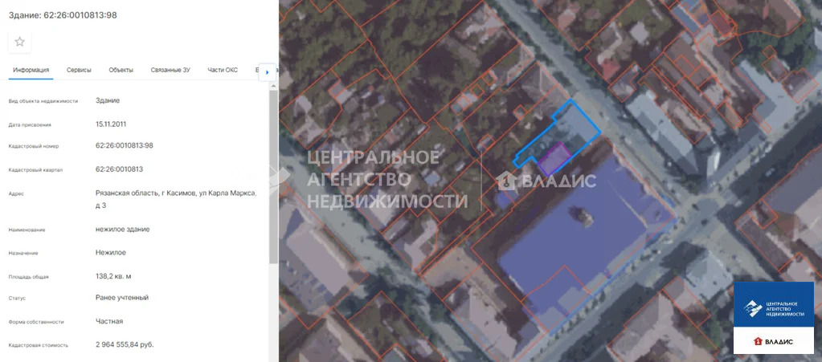Select the purpose value Нежилое
The height and width of the screenshot is (362, 822).
pos(111,253)
